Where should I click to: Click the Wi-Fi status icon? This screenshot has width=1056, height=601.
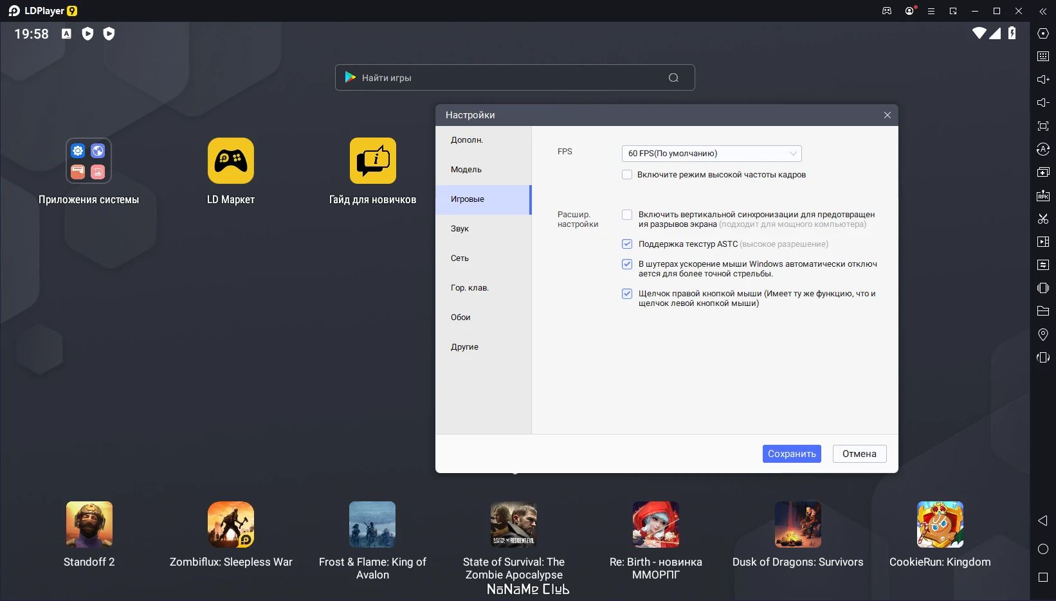tap(979, 33)
